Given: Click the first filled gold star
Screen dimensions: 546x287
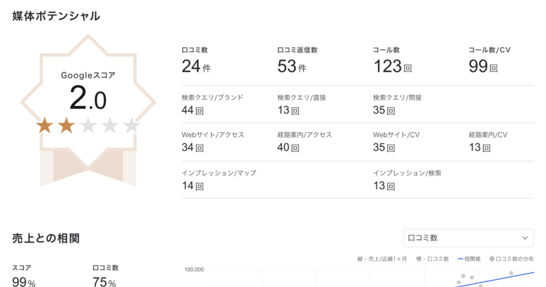Looking at the screenshot, I should tap(45, 125).
